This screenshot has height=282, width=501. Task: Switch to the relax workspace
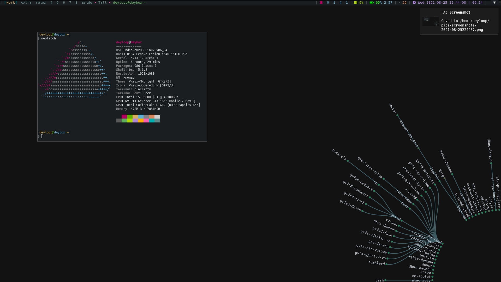coord(41,3)
